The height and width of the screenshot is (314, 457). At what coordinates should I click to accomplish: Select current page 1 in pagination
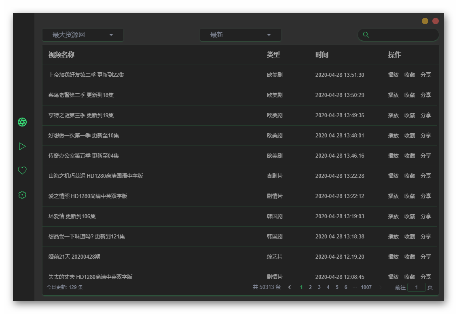pos(301,287)
